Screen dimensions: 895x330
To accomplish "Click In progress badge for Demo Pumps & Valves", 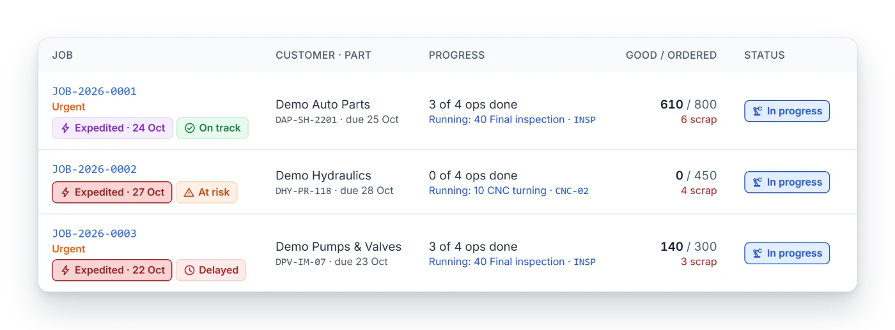I will click(787, 253).
